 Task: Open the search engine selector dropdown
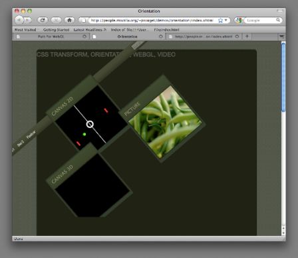tap(239, 20)
